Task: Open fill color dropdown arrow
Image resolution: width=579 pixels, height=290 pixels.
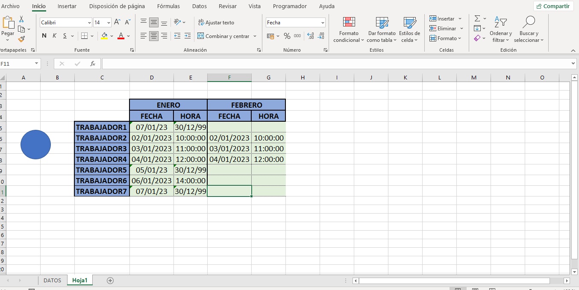Action: click(x=112, y=36)
